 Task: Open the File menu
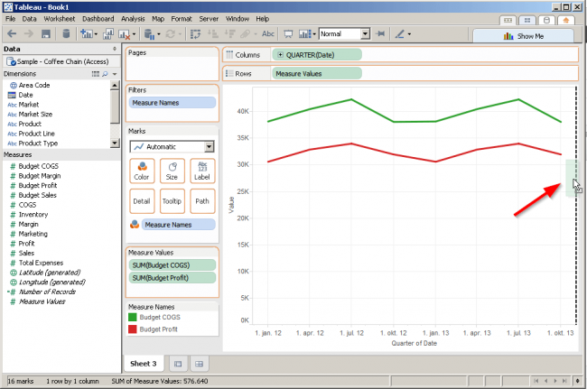point(11,19)
